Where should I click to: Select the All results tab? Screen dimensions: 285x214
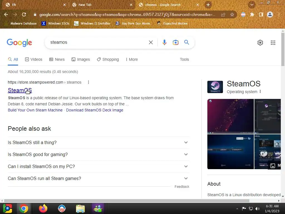click(x=13, y=60)
